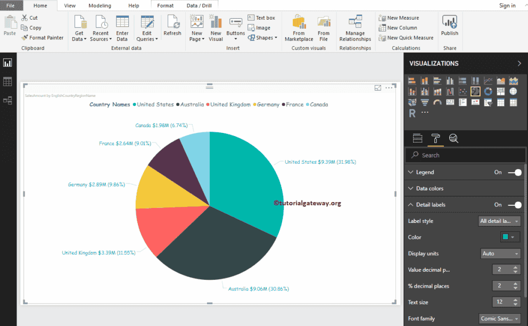Select the Donut chart visual icon
The height and width of the screenshot is (326, 528).
488,91
